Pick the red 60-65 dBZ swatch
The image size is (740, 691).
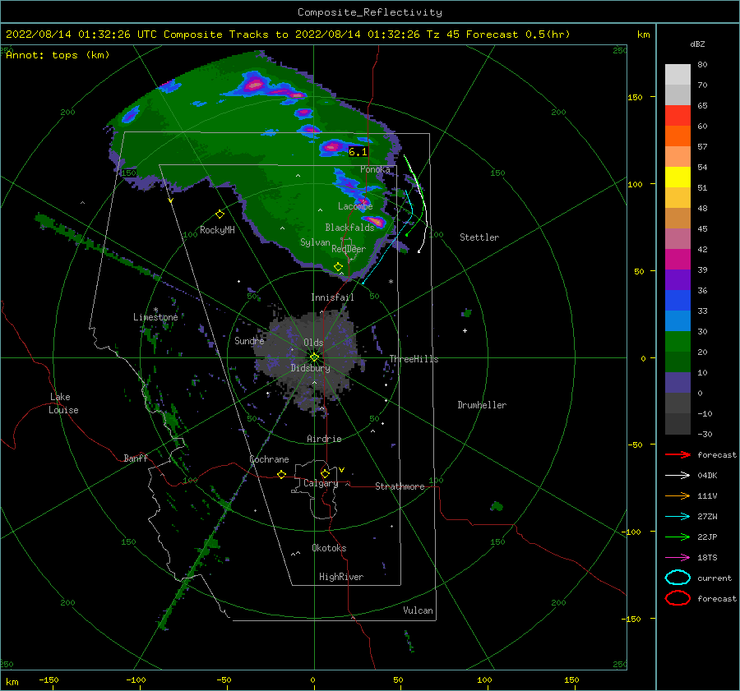(678, 116)
